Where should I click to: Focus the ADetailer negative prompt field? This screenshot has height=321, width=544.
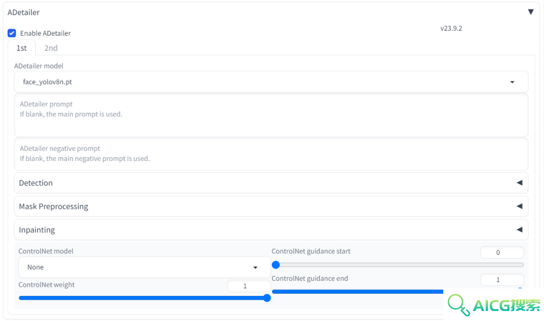(271, 154)
